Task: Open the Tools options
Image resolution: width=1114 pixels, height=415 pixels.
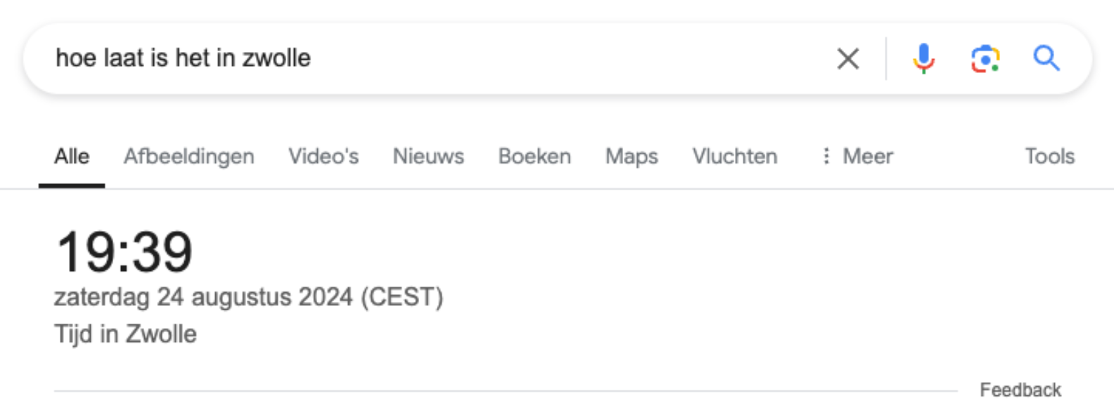Action: (x=1049, y=156)
